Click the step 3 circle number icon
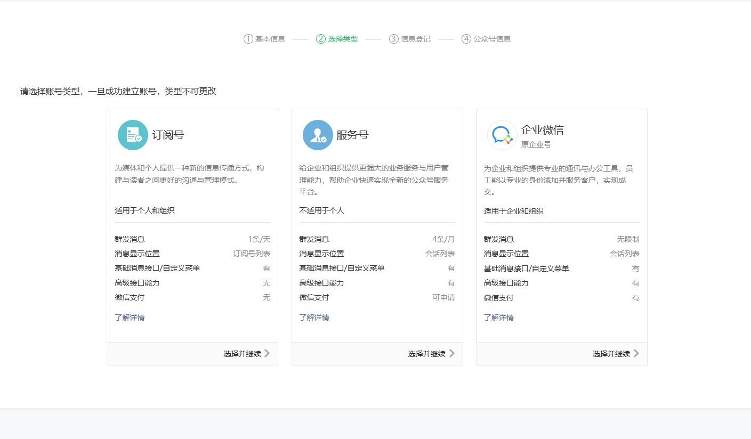The width and height of the screenshot is (751, 439). coord(393,39)
